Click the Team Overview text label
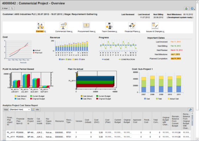This screenshot has width=199, height=141. [108, 31]
